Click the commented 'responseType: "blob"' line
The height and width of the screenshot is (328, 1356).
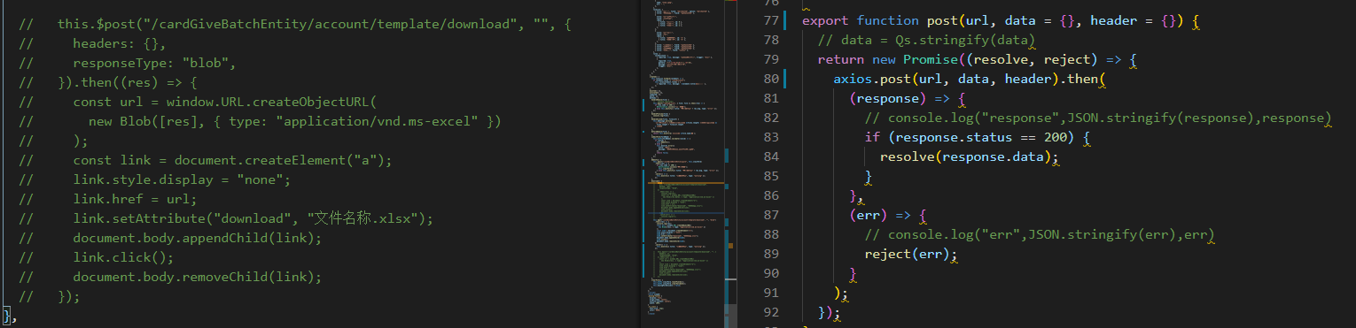coord(155,63)
